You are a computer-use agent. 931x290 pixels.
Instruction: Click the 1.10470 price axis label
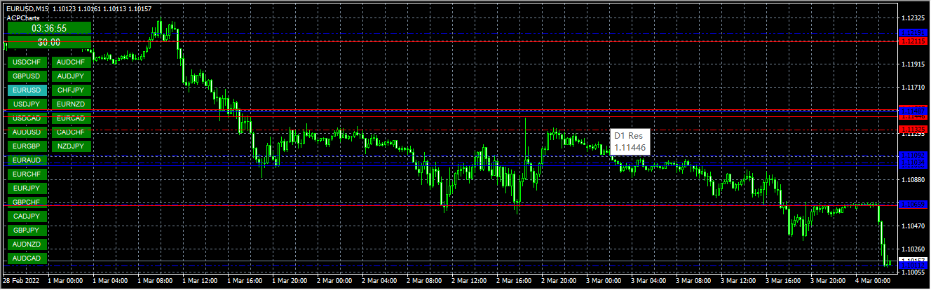[x=913, y=226]
